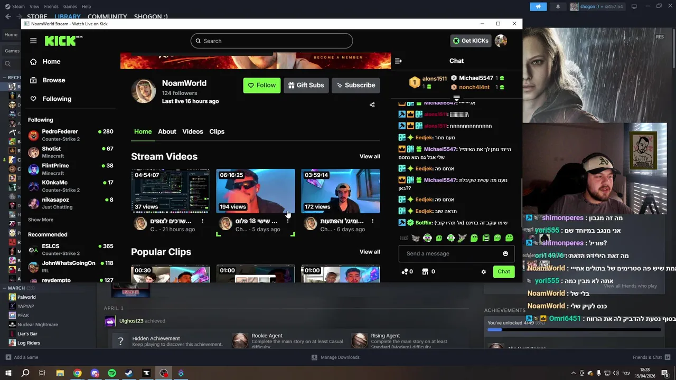
Task: Expand Show More under Following
Action: click(41, 220)
